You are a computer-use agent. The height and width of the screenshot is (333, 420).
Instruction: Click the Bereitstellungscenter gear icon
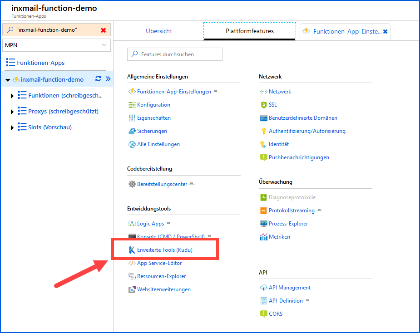132,184
